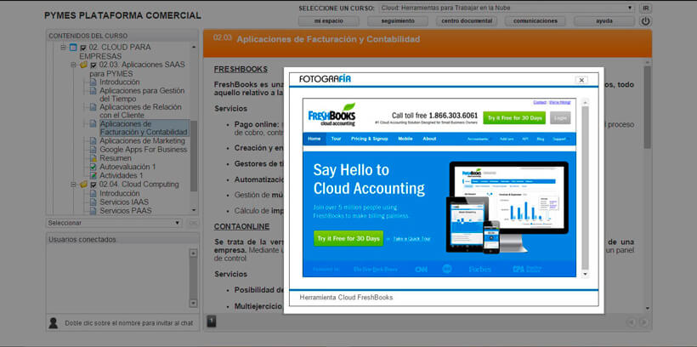Click page icon beside Google Apps For Business
Image resolution: width=697 pixels, height=347 pixels.
click(x=93, y=150)
